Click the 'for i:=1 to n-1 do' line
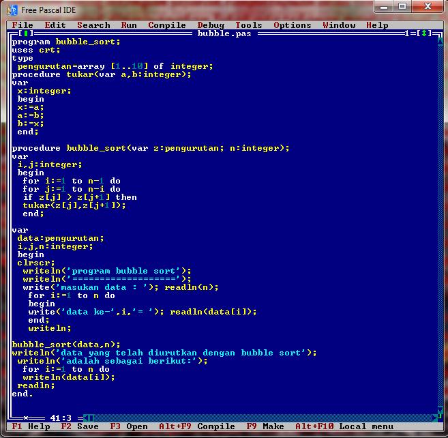This screenshot has height=438, width=448. 72,181
